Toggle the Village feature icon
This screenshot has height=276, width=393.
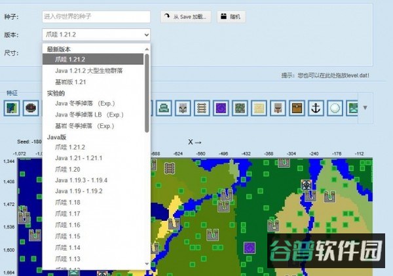point(278,108)
